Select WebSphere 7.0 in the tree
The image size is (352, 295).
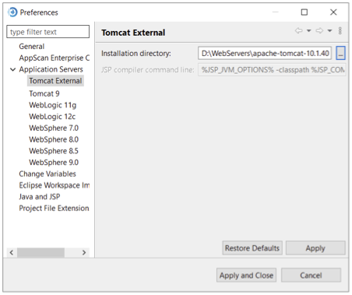point(54,128)
